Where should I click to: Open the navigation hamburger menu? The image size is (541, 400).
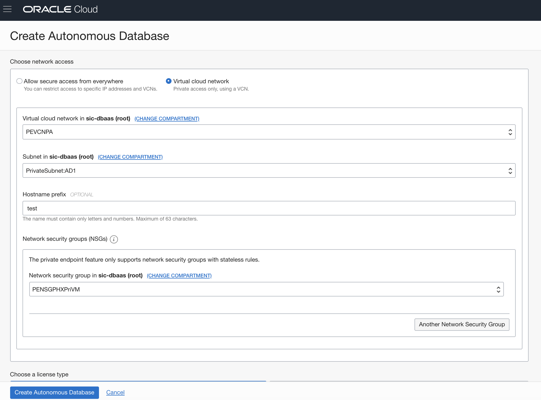[7, 9]
